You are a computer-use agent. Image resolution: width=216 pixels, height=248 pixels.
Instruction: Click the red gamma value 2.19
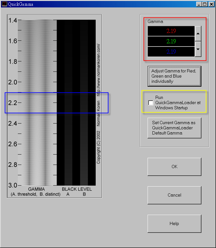click(x=171, y=31)
